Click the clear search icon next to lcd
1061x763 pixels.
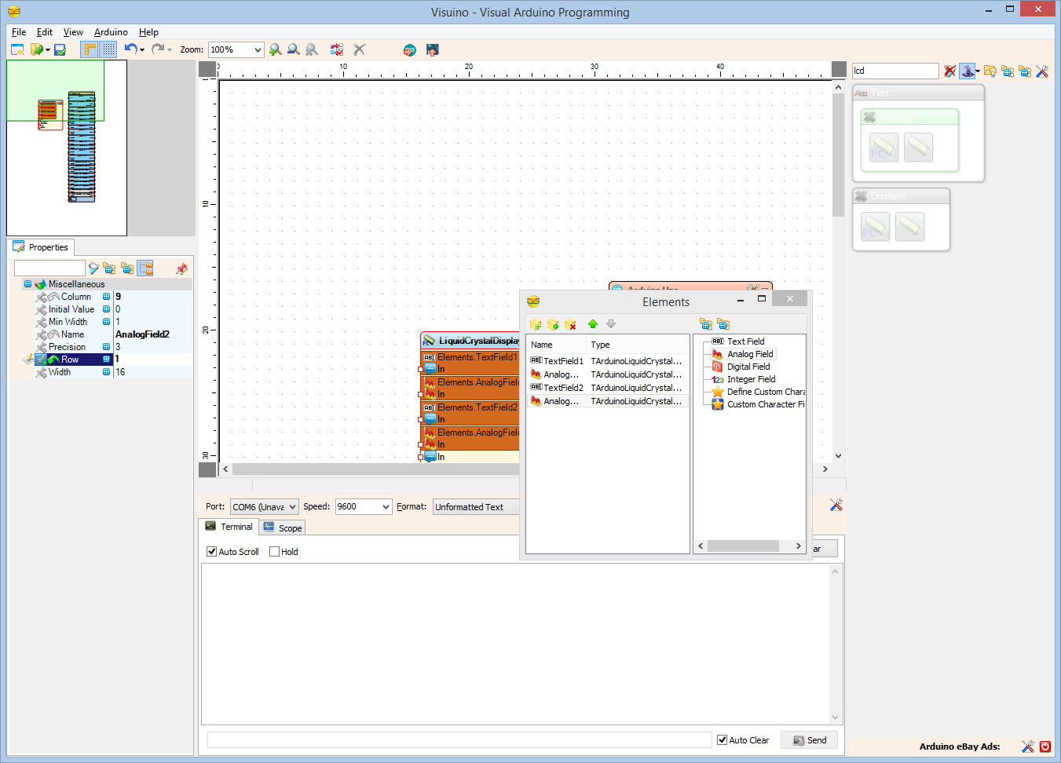[x=949, y=71]
